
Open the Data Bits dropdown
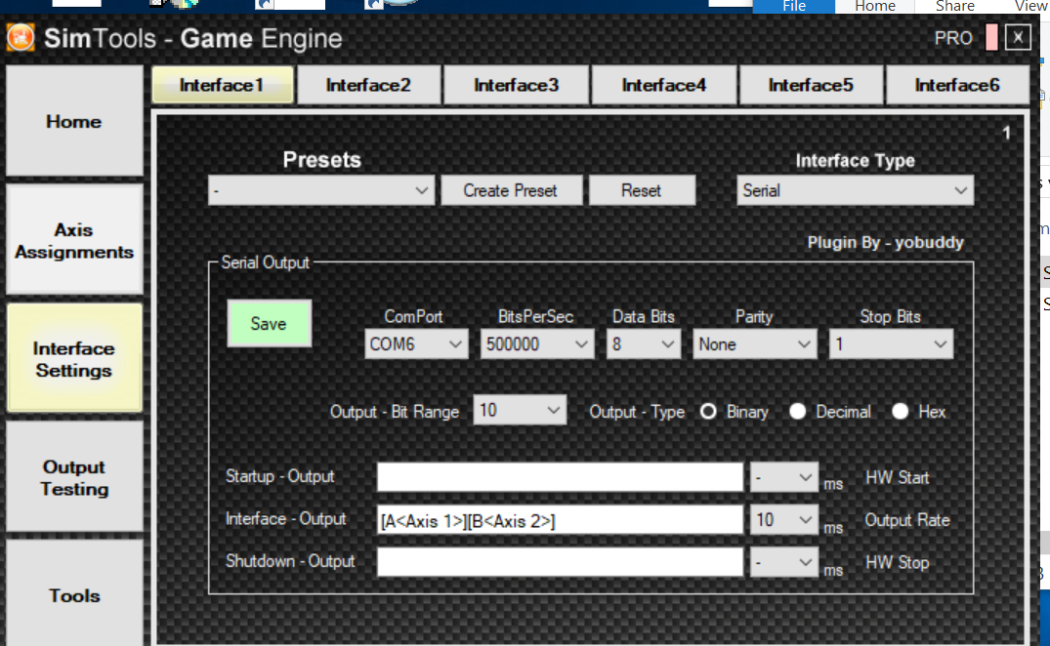click(644, 344)
